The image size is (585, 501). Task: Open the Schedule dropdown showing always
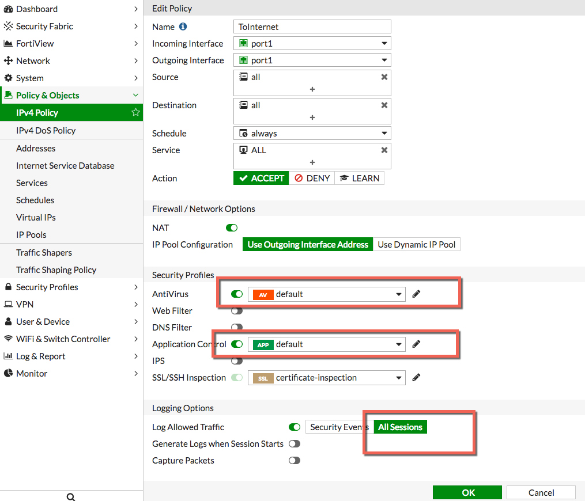pos(312,133)
